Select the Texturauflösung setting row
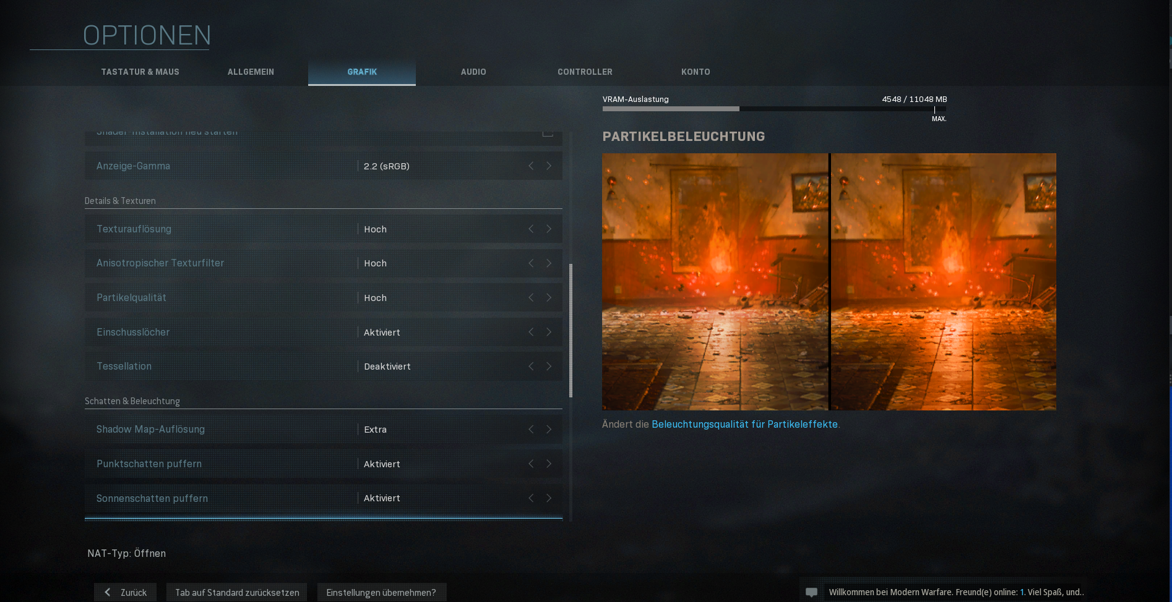The width and height of the screenshot is (1172, 602). (x=324, y=229)
